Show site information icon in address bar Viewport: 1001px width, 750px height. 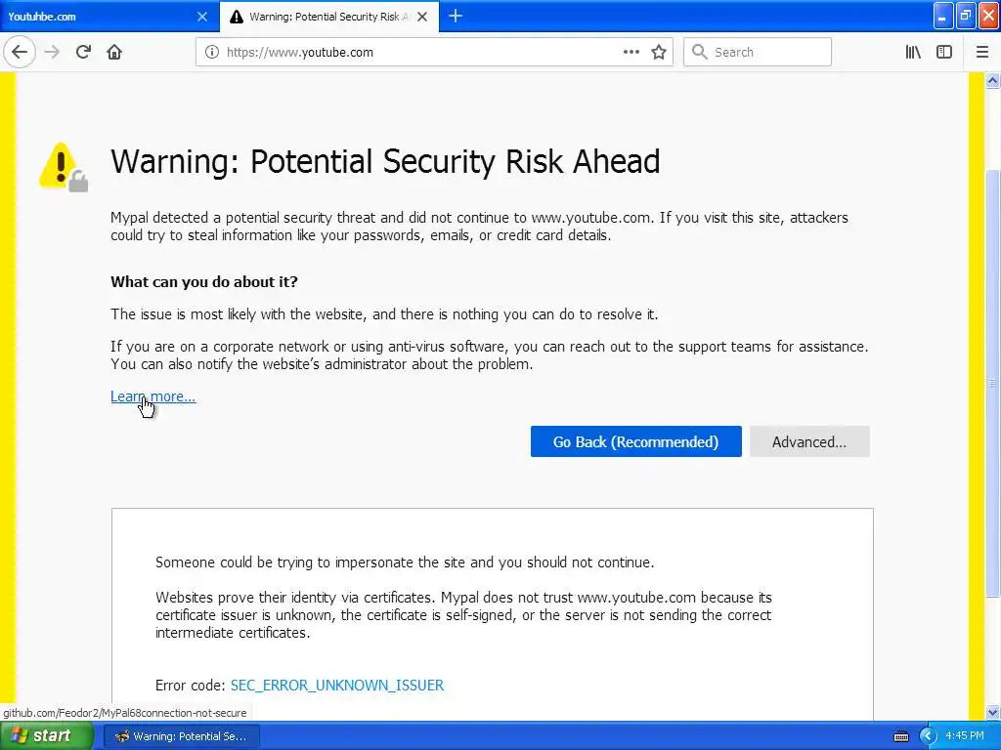coord(212,52)
